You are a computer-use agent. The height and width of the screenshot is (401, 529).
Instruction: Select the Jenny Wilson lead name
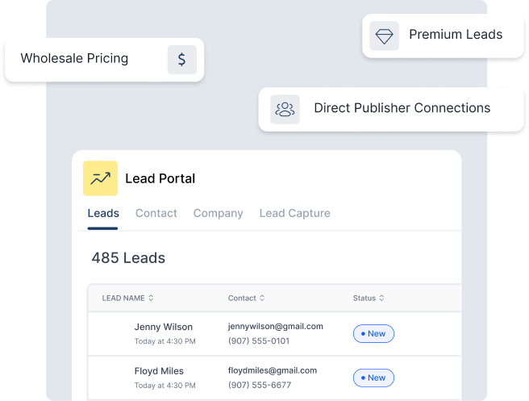(164, 327)
